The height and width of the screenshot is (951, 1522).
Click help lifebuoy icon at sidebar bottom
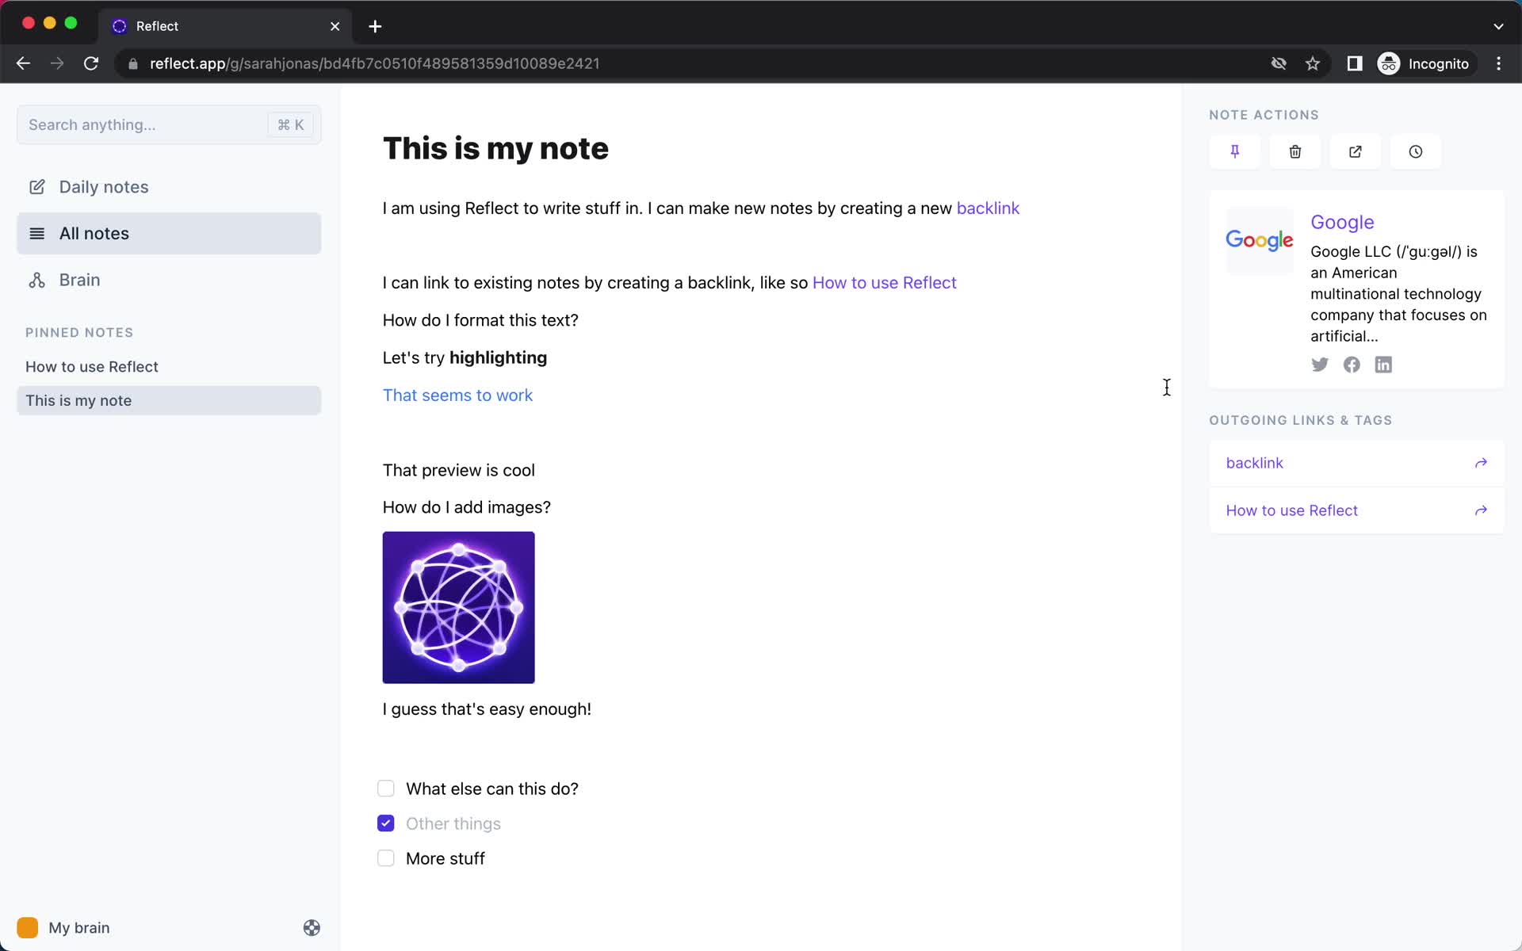312,927
